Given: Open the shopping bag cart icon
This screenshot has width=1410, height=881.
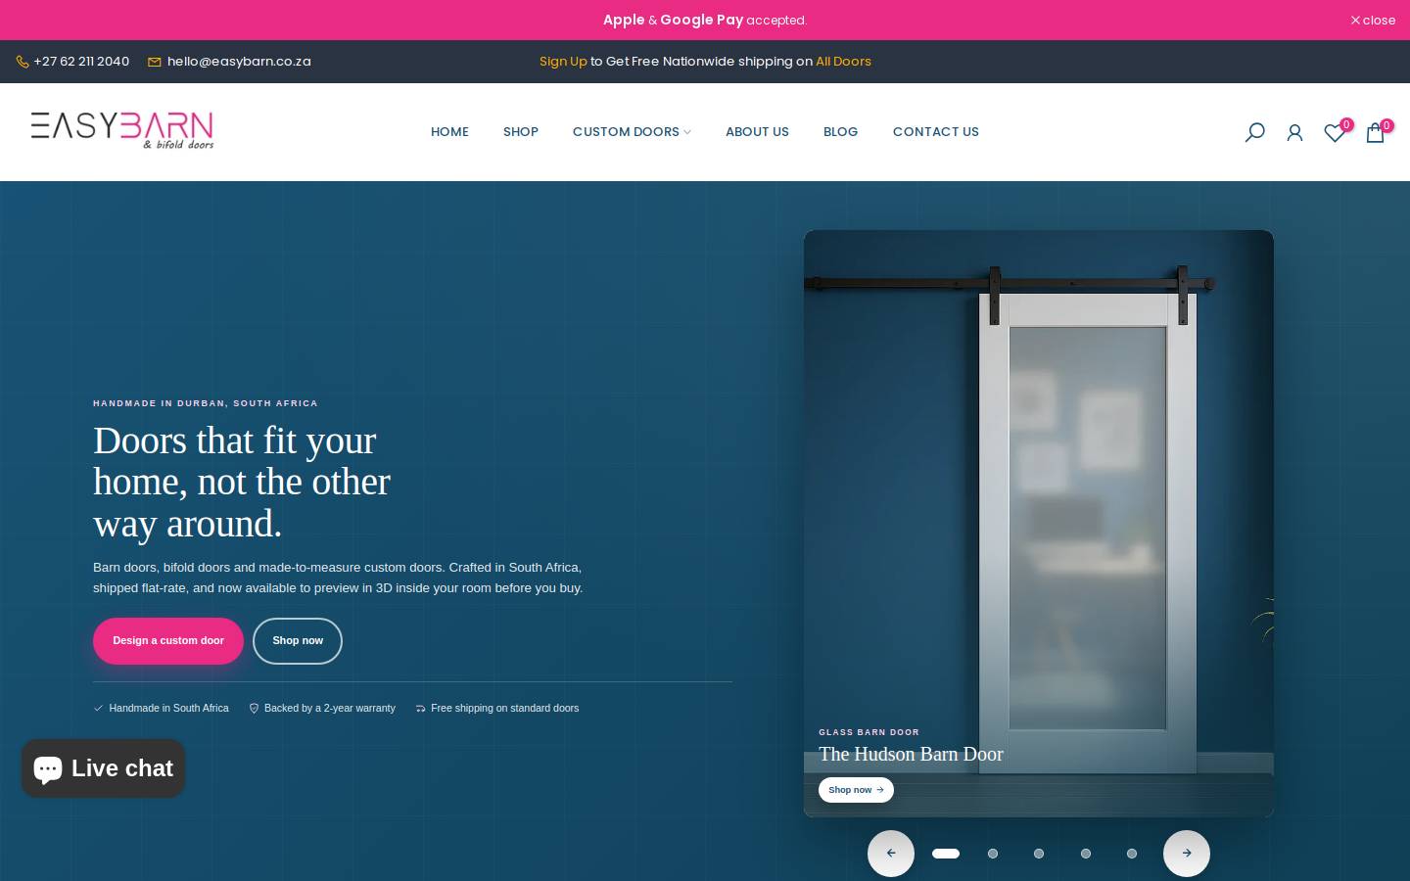Looking at the screenshot, I should [x=1375, y=132].
